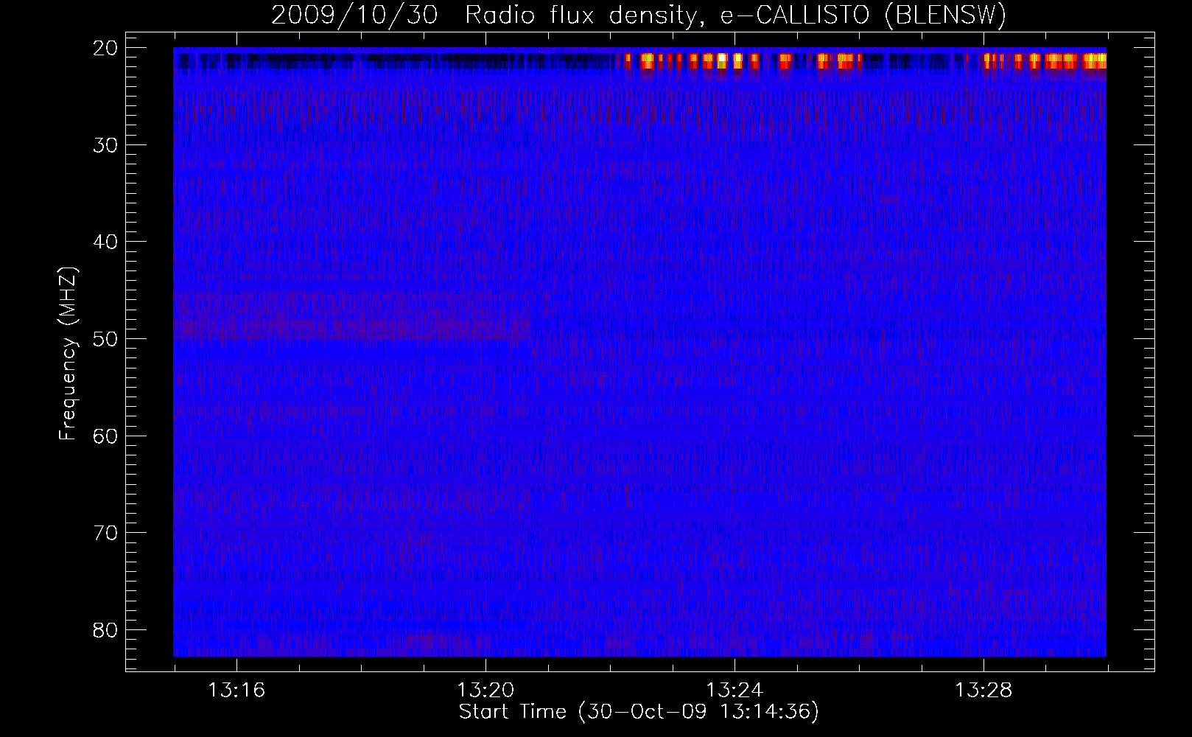Click the 20 MHz frequency tick label
The width and height of the screenshot is (1192, 737).
[105, 48]
